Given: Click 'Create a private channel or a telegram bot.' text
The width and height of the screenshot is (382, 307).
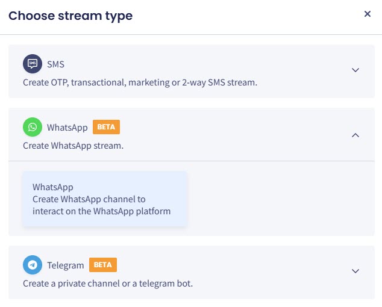Looking at the screenshot, I should click(108, 284).
